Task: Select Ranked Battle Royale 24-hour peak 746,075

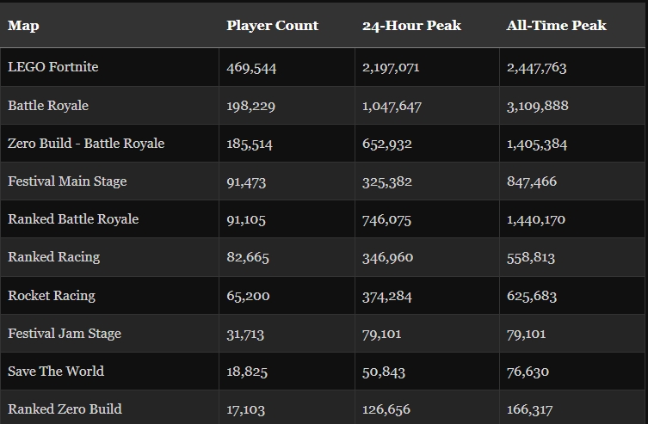Action: tap(386, 219)
